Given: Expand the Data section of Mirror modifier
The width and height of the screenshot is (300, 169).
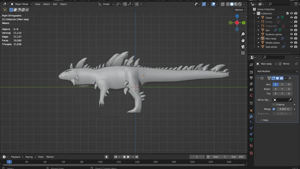Looking at the screenshot, I should click(265, 120).
